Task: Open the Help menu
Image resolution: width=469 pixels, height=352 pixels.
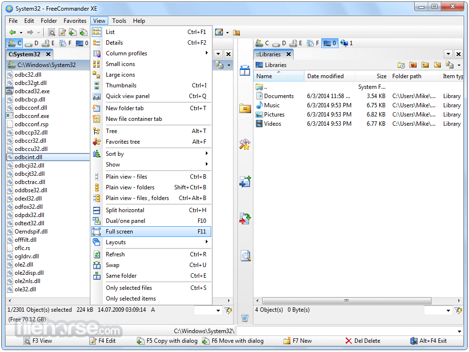Action: pyautogui.click(x=139, y=21)
